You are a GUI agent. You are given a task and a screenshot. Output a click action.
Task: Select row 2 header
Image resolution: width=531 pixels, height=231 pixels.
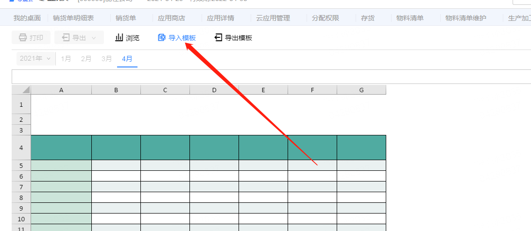21,119
